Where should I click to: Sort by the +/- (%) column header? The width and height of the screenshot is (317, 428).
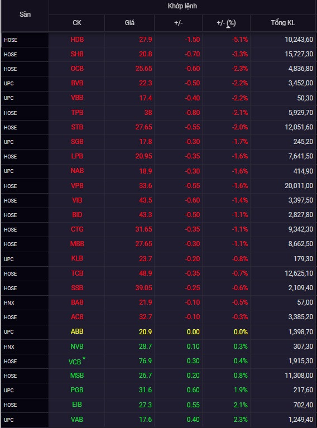tap(226, 23)
